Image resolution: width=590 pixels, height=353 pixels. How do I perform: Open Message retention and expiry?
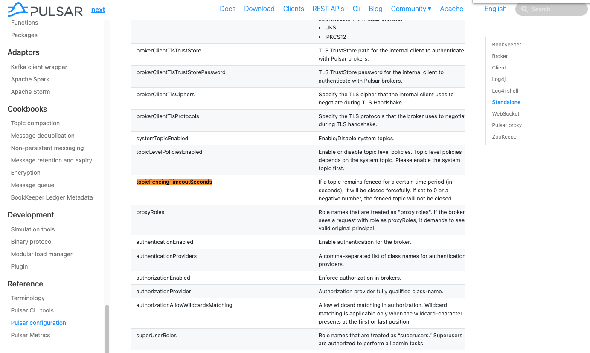click(52, 160)
